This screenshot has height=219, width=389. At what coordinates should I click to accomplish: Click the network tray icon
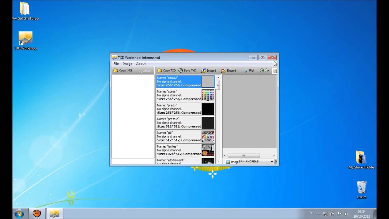[x=325, y=214]
